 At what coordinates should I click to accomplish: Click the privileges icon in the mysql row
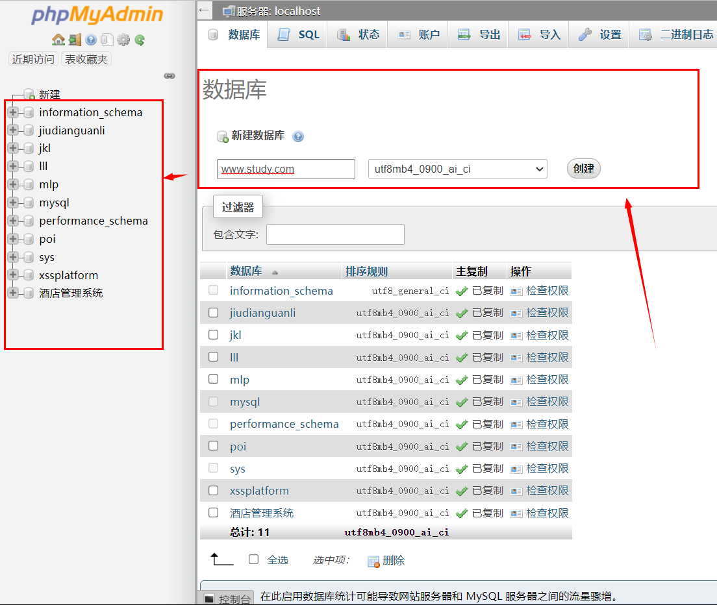[516, 402]
